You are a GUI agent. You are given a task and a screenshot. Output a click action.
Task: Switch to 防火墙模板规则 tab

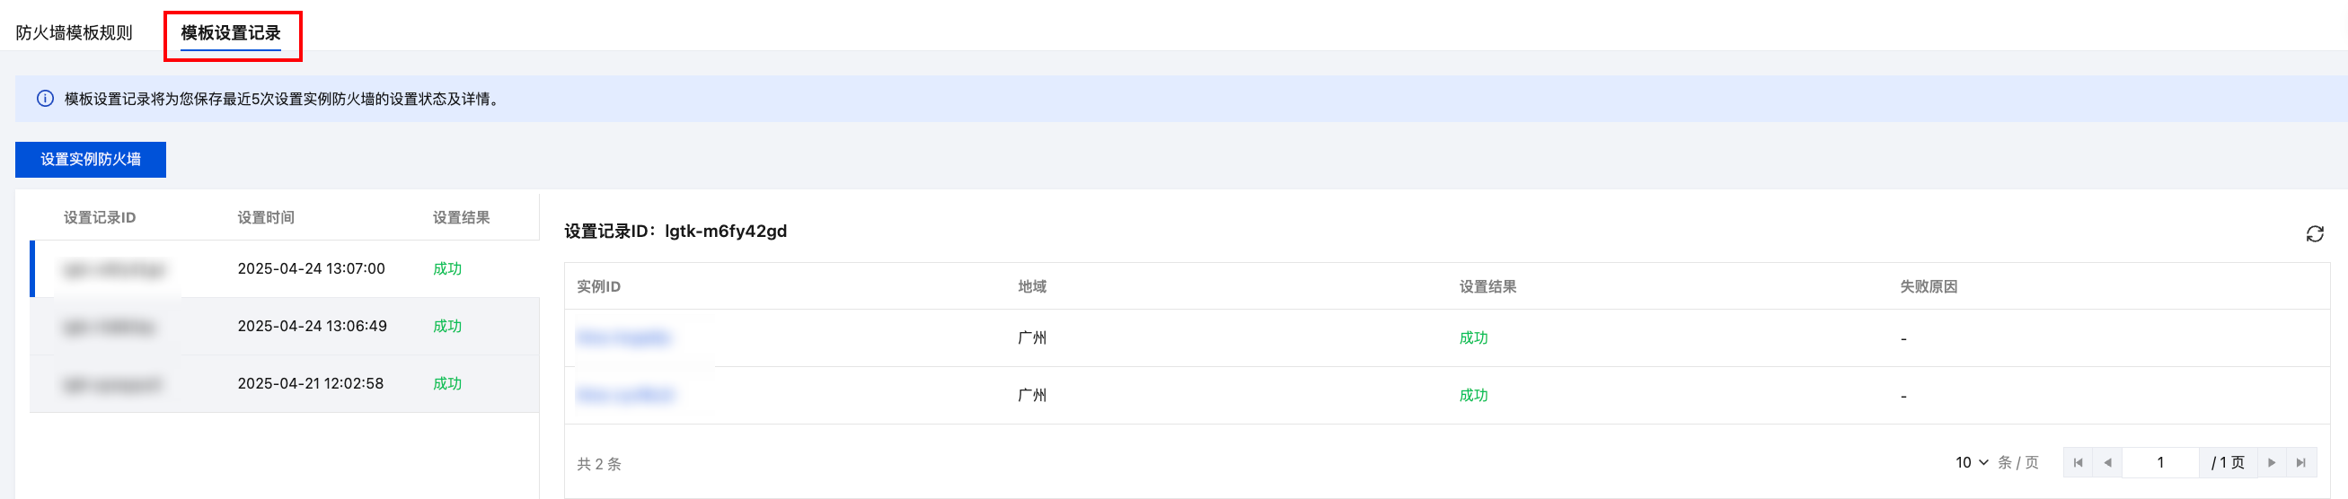(x=74, y=33)
